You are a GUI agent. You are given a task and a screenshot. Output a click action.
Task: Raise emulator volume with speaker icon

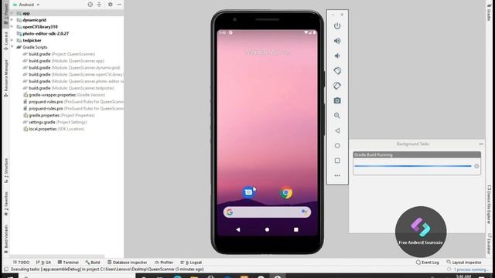[x=337, y=41]
